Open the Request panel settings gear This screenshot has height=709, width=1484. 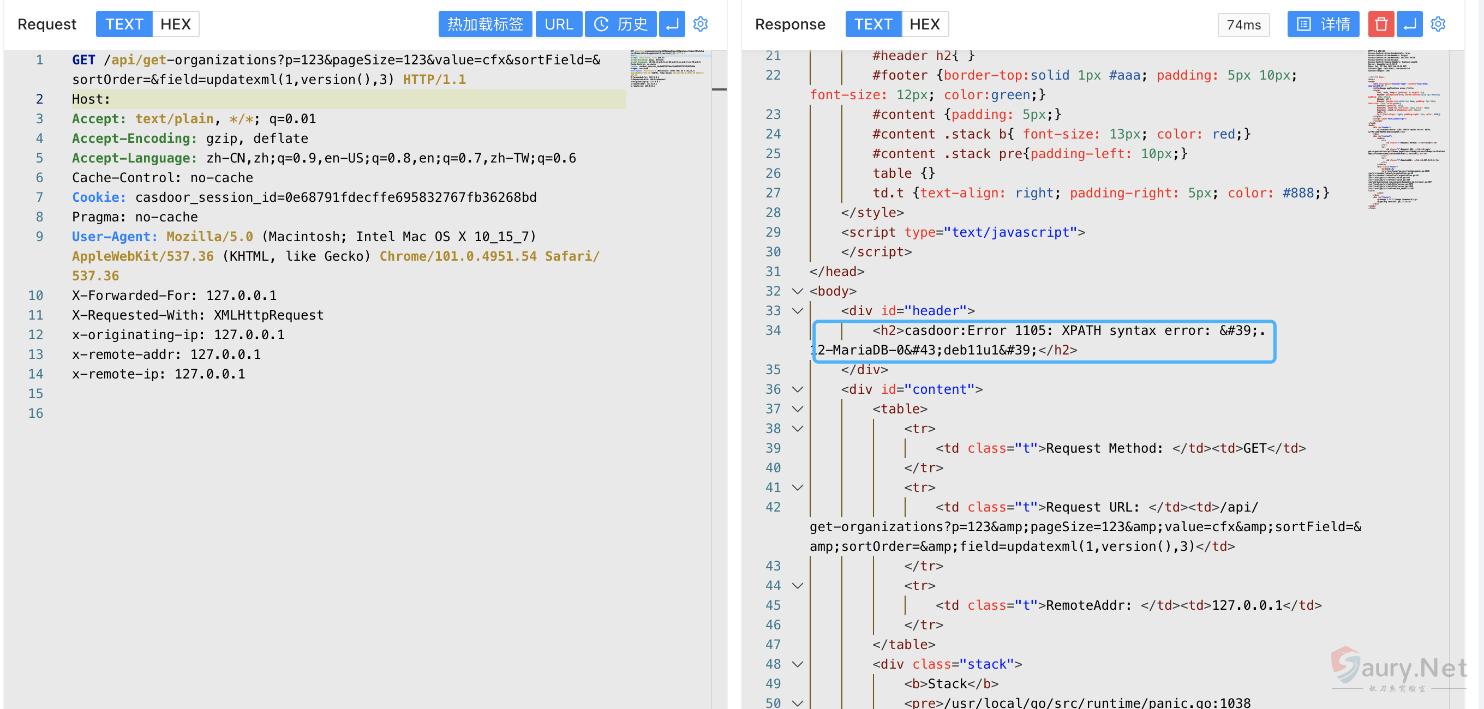tap(700, 24)
